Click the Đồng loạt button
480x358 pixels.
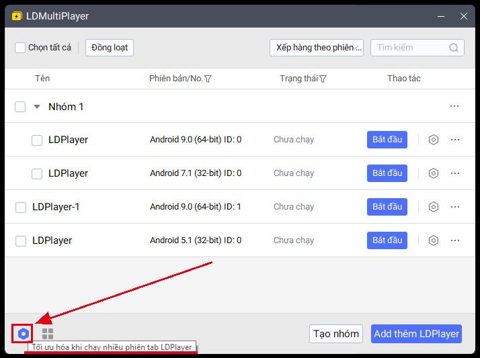[x=110, y=48]
